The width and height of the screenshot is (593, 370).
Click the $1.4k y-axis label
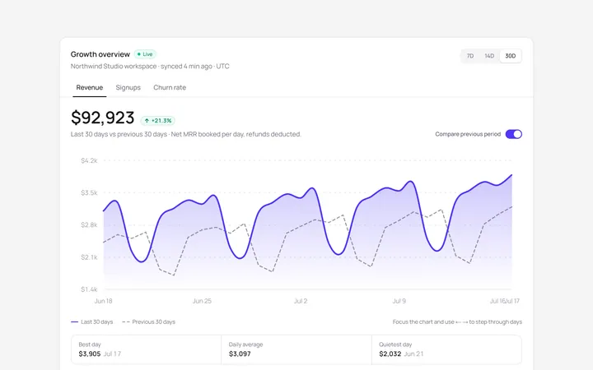(x=89, y=289)
